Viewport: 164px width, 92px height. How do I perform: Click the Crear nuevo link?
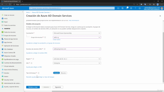tap(57, 40)
